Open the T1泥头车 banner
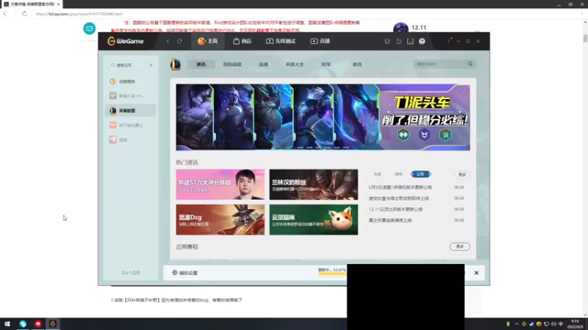The height and width of the screenshot is (330, 588). pyautogui.click(x=323, y=117)
